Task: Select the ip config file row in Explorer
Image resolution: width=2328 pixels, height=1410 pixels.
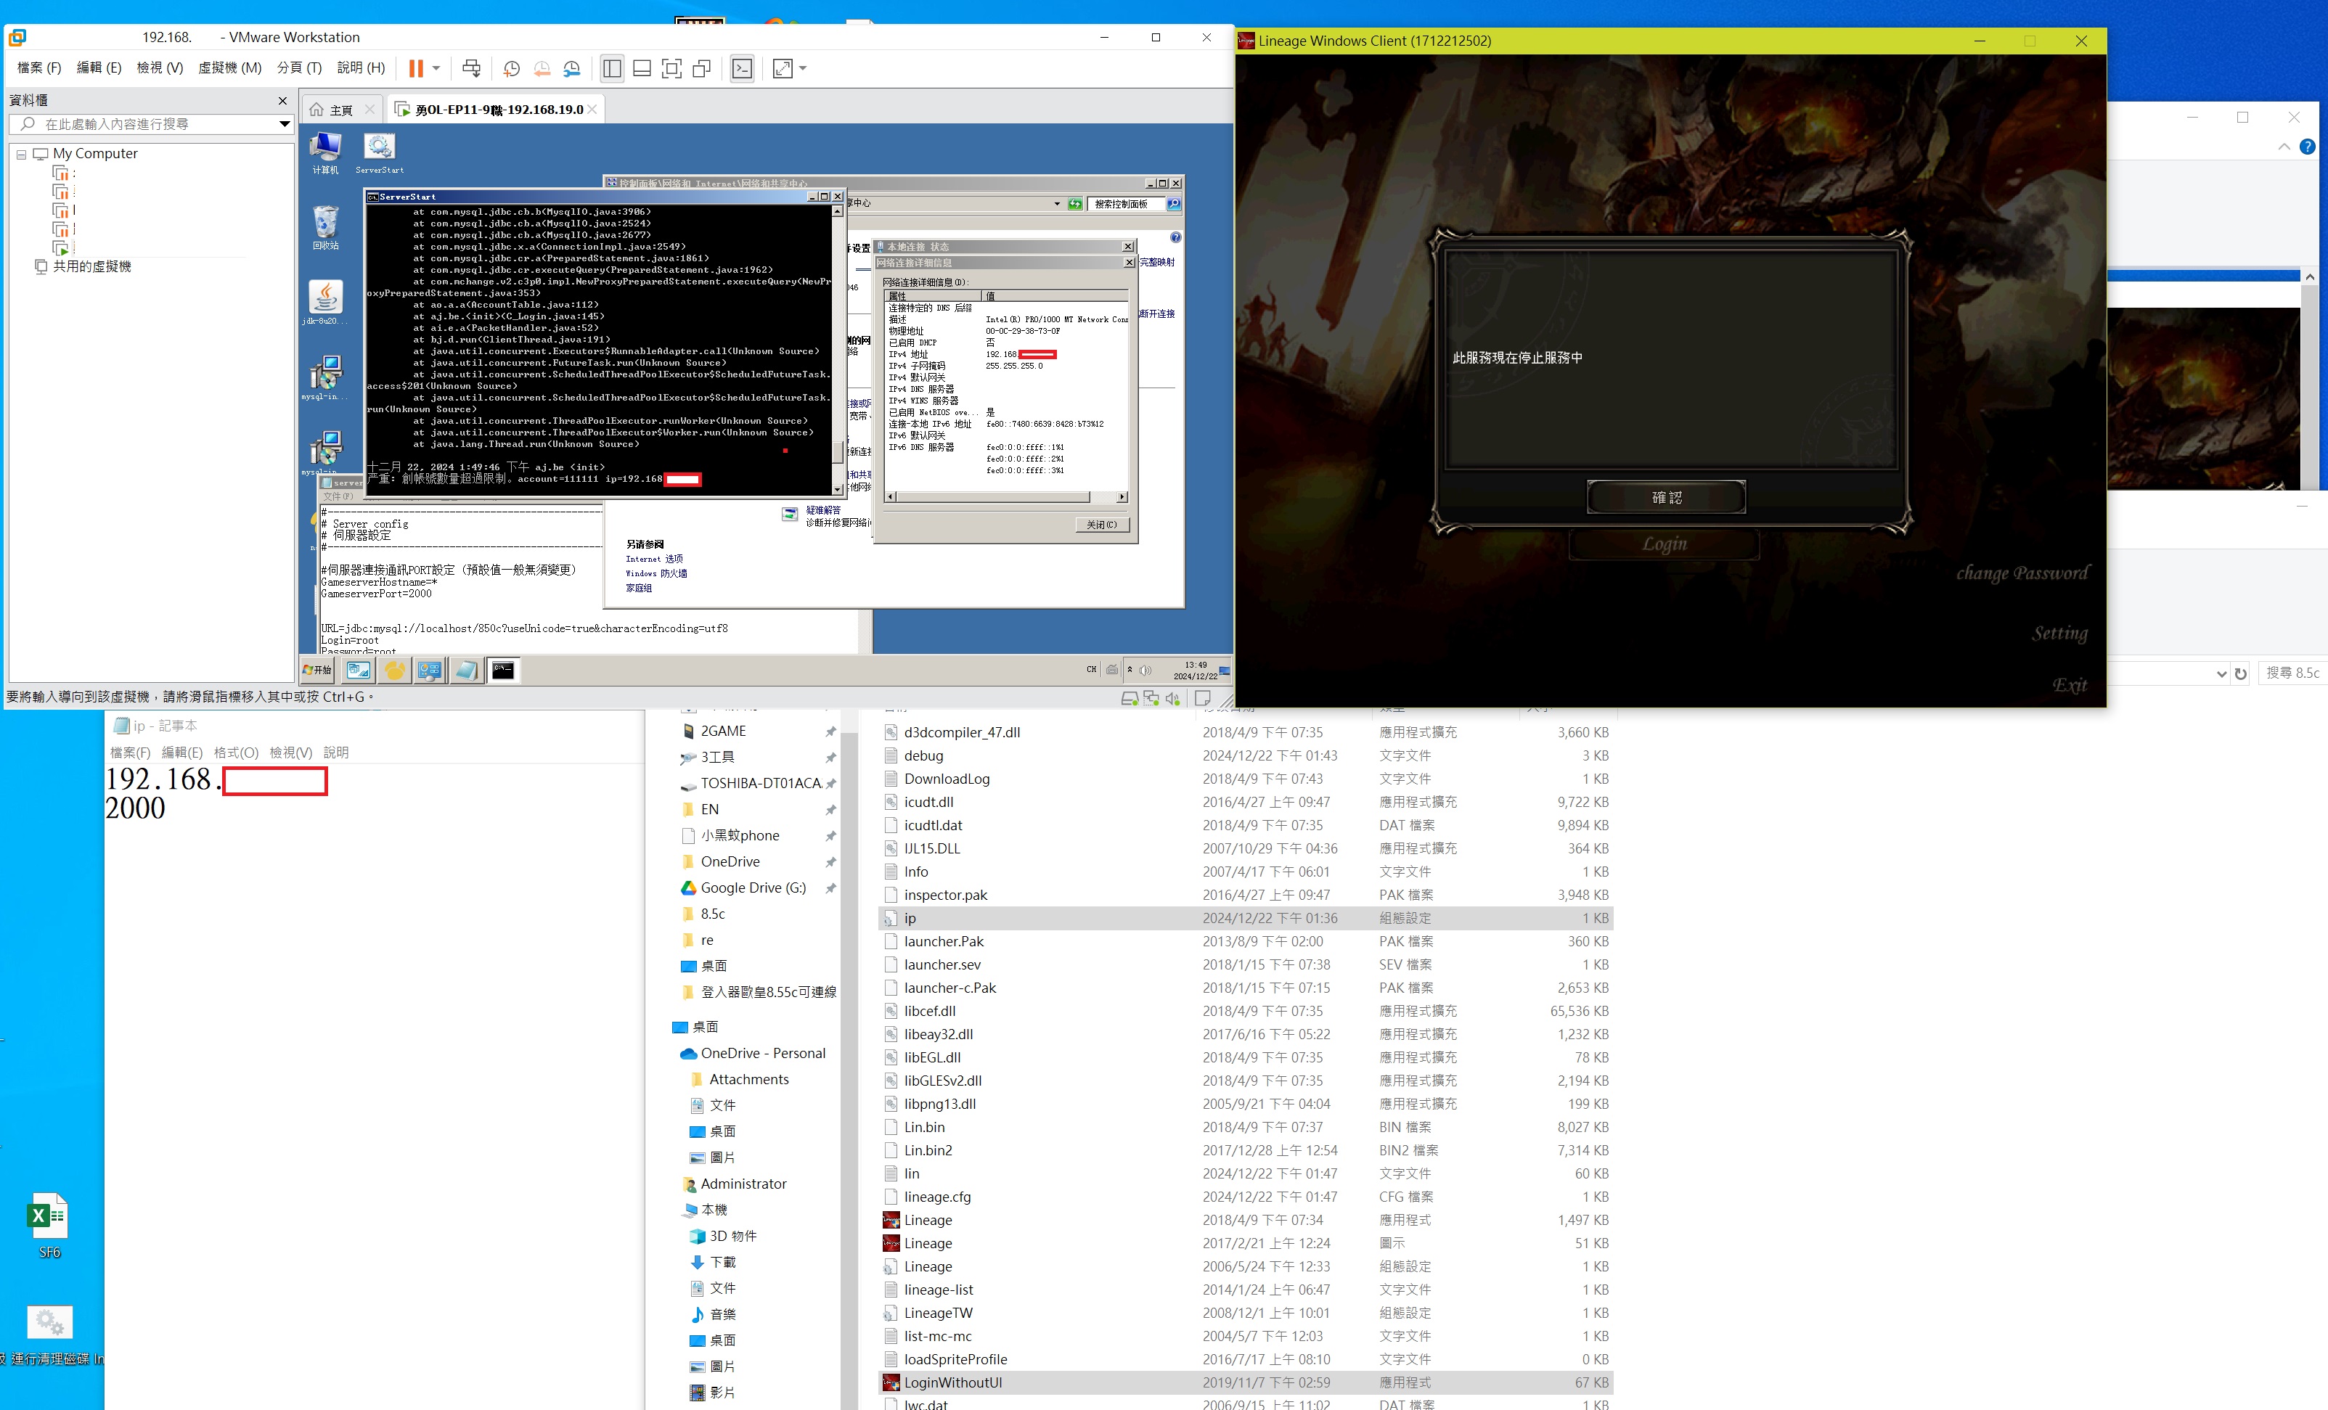Action: pyautogui.click(x=1245, y=918)
